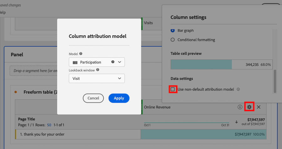The height and width of the screenshot is (149, 282).
Task: Change rows per page value 50
Action: coord(49,125)
